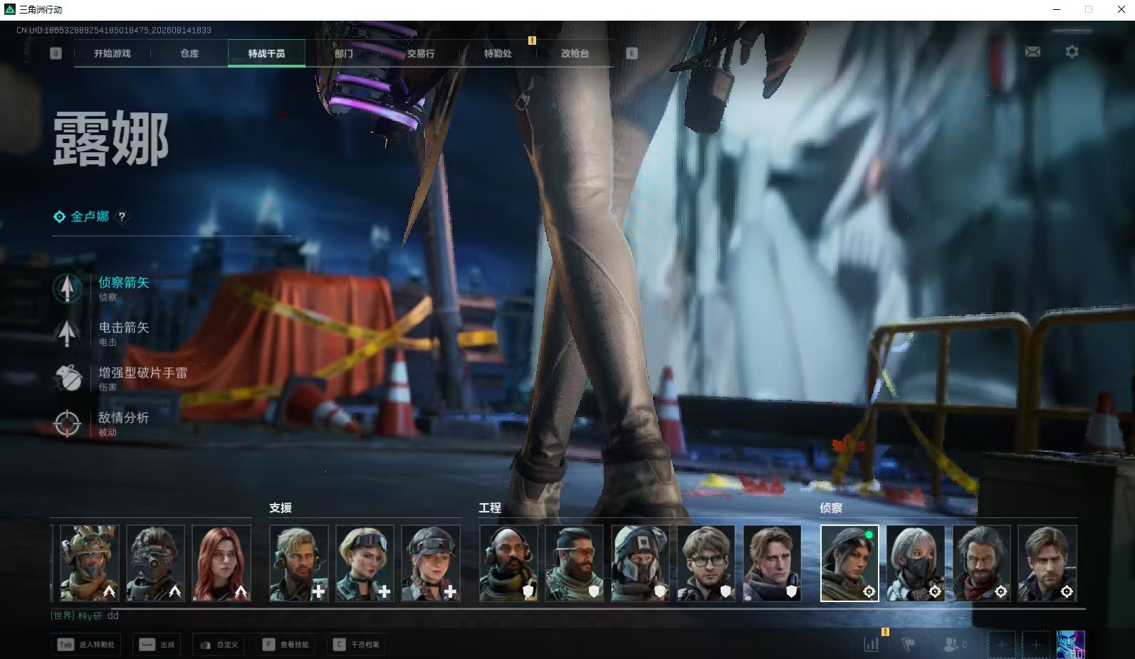
Task: Select the 电击箭矢 skill icon
Action: (68, 333)
